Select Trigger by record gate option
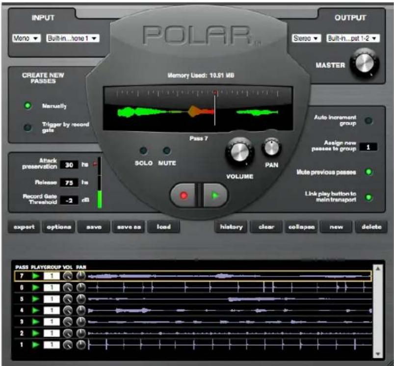394x366 pixels. (x=27, y=128)
